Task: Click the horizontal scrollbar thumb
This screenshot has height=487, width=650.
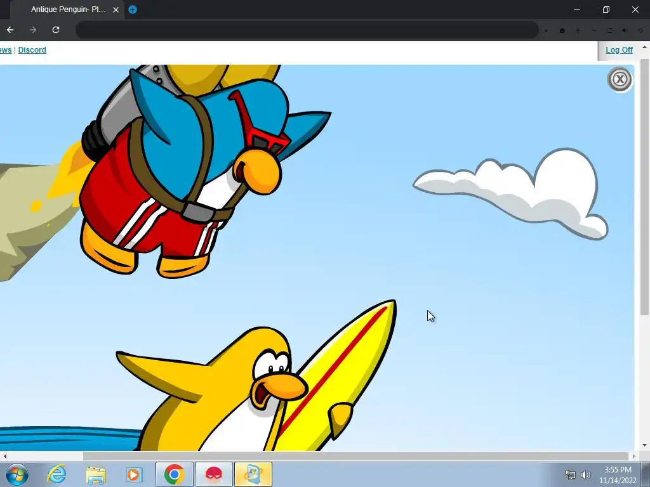Action: click(x=357, y=456)
